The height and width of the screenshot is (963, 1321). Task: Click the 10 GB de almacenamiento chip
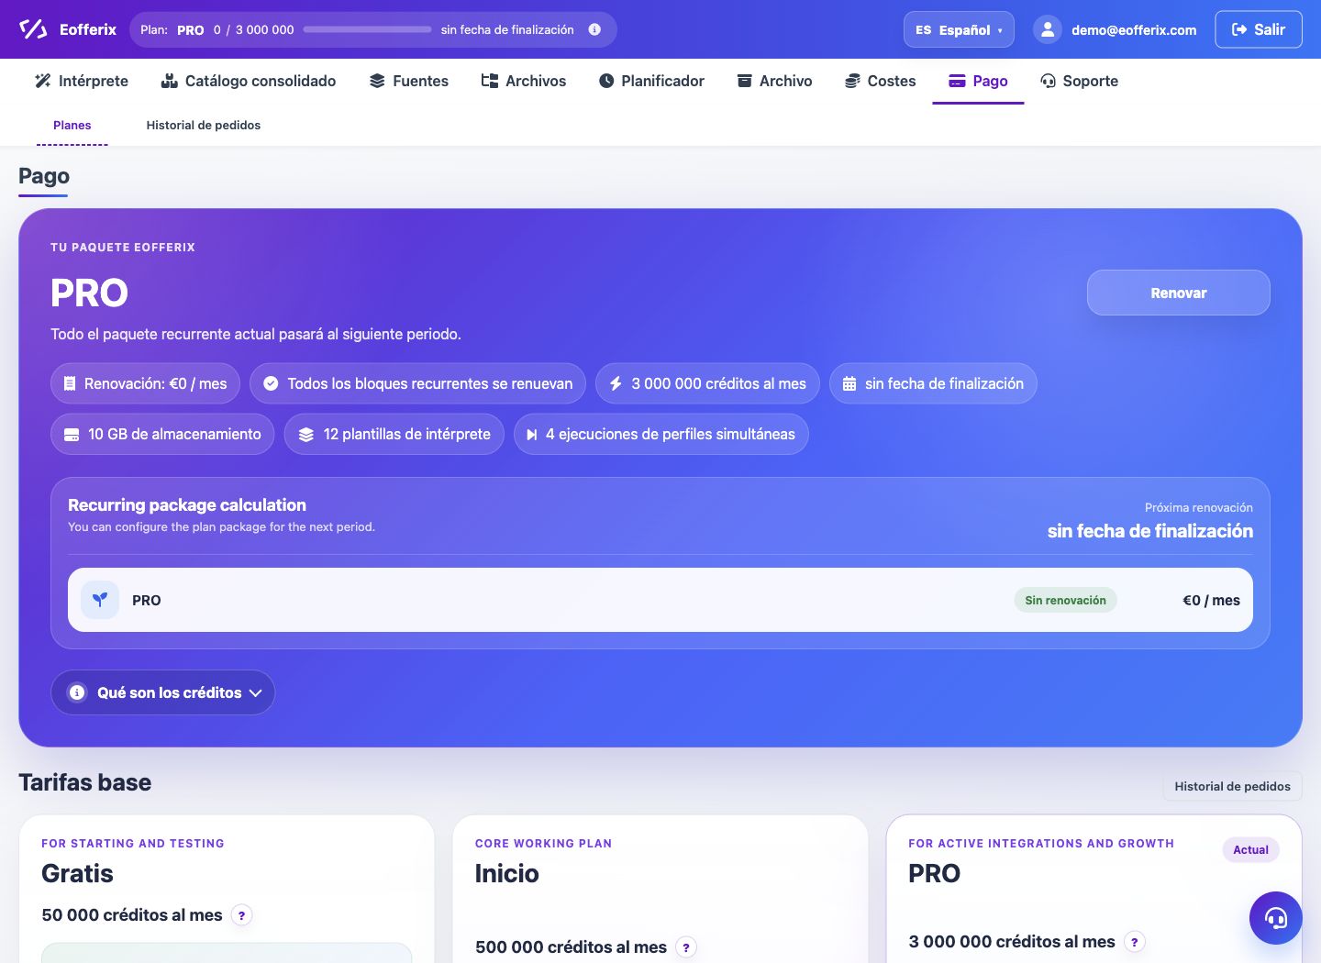click(162, 435)
